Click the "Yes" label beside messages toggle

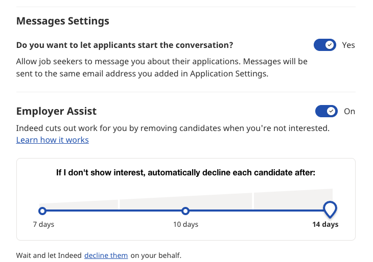tap(348, 45)
